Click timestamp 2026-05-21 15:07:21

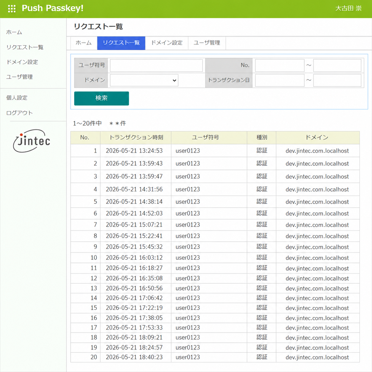[x=134, y=225]
